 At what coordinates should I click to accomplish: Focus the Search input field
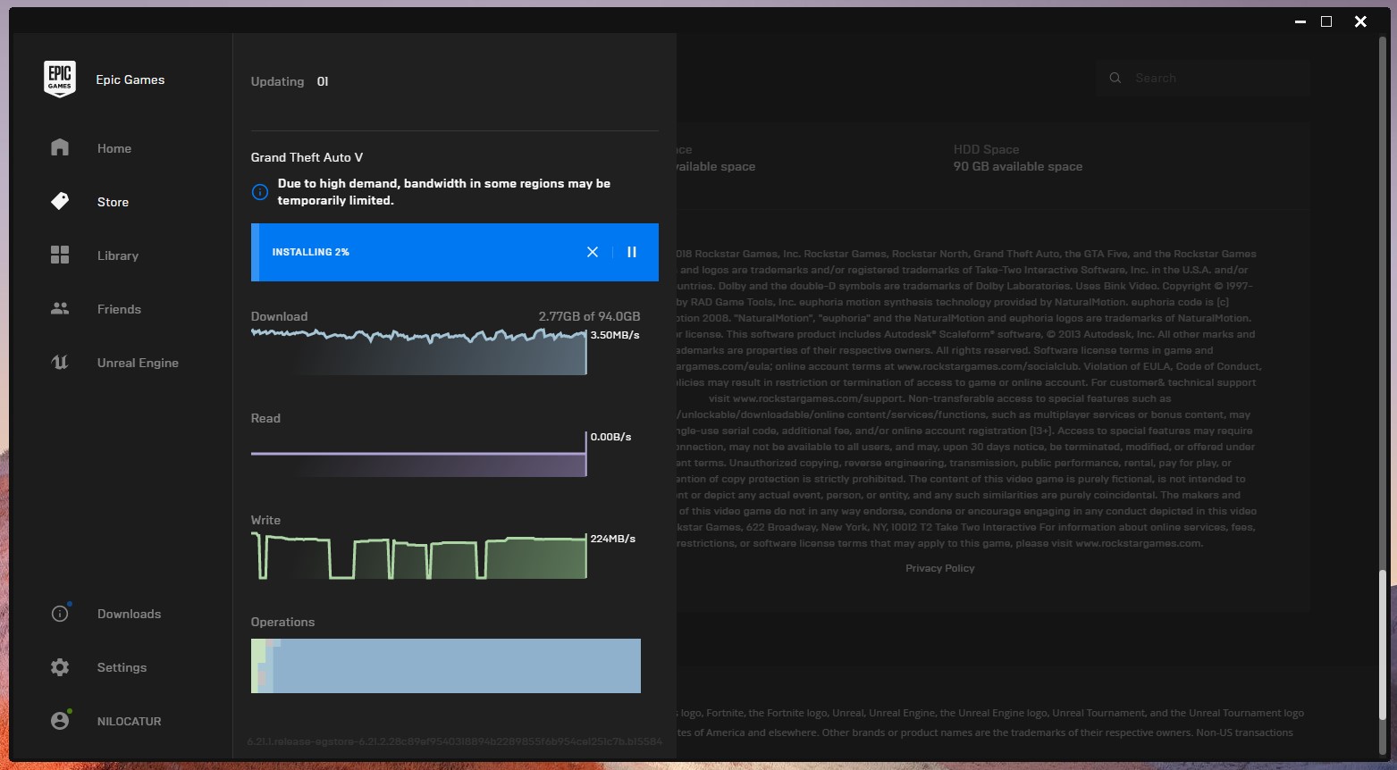pyautogui.click(x=1203, y=78)
